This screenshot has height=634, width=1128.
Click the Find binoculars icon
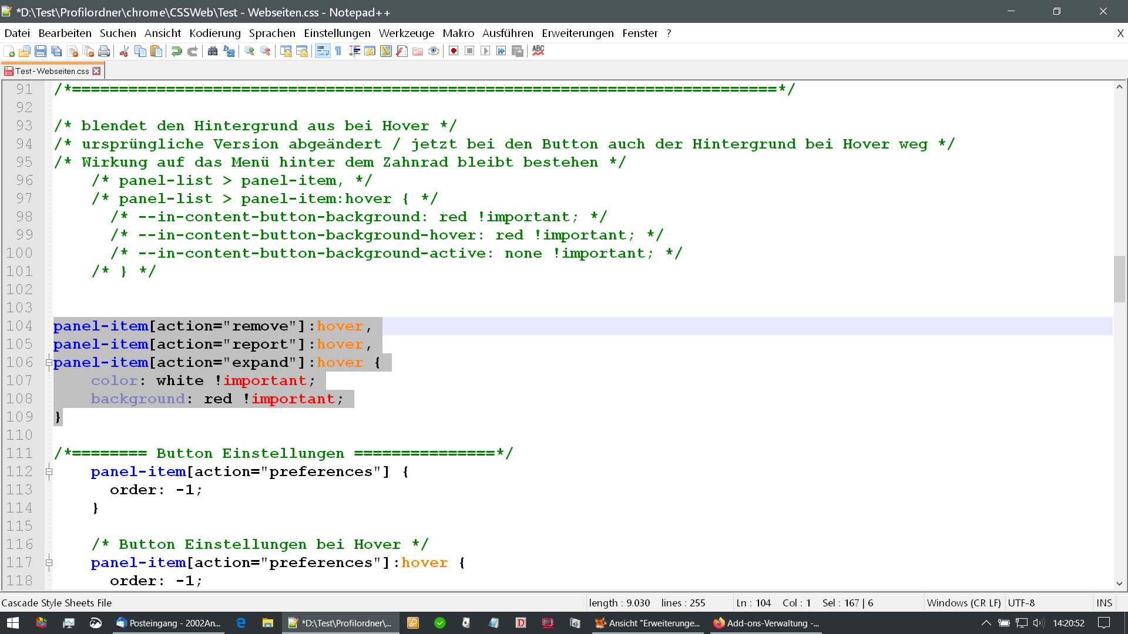(213, 51)
